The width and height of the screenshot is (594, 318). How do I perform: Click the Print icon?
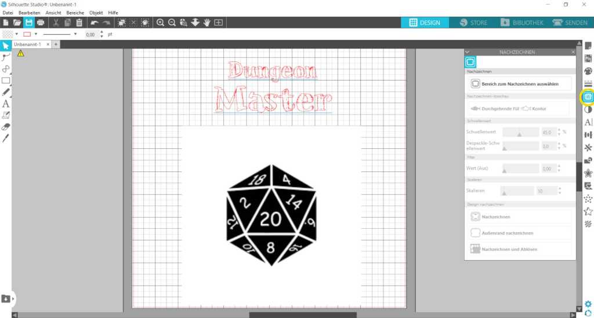point(41,23)
